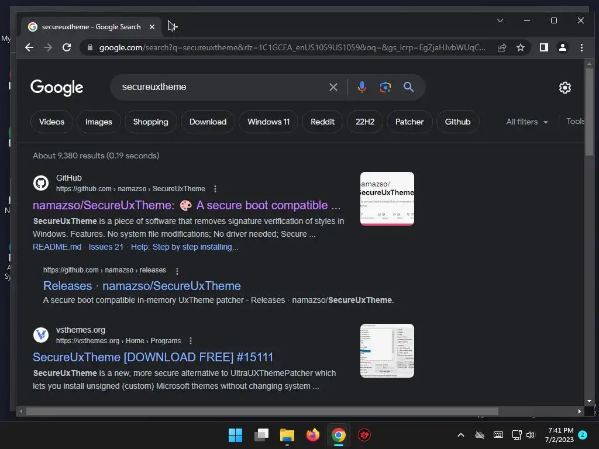The height and width of the screenshot is (449, 599).
Task: Click the Chrome taskbar icon
Action: click(339, 435)
